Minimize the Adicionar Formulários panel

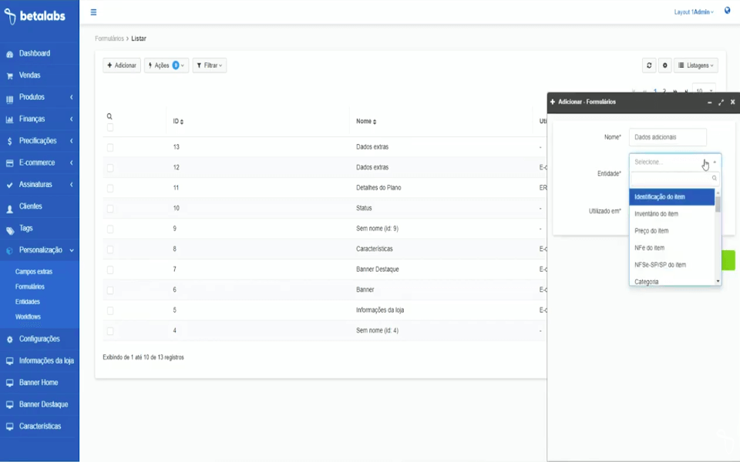pos(709,102)
